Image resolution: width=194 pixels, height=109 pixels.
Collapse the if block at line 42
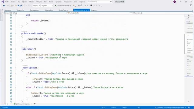point(16,73)
